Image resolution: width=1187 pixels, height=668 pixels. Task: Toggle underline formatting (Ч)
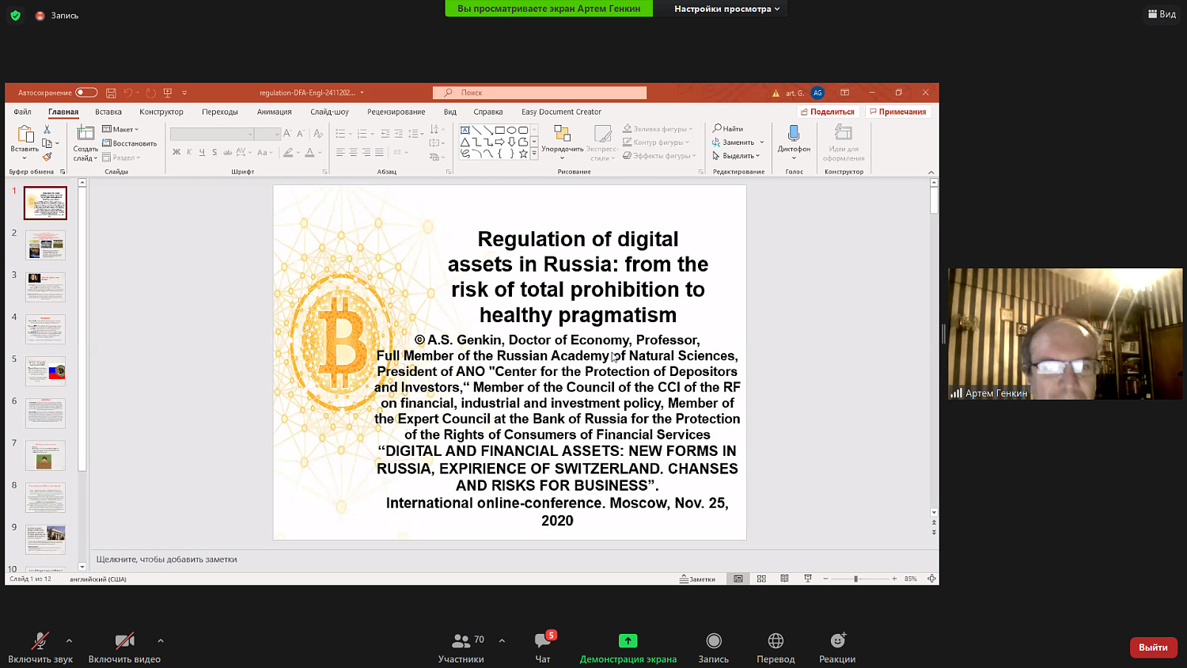pos(202,152)
